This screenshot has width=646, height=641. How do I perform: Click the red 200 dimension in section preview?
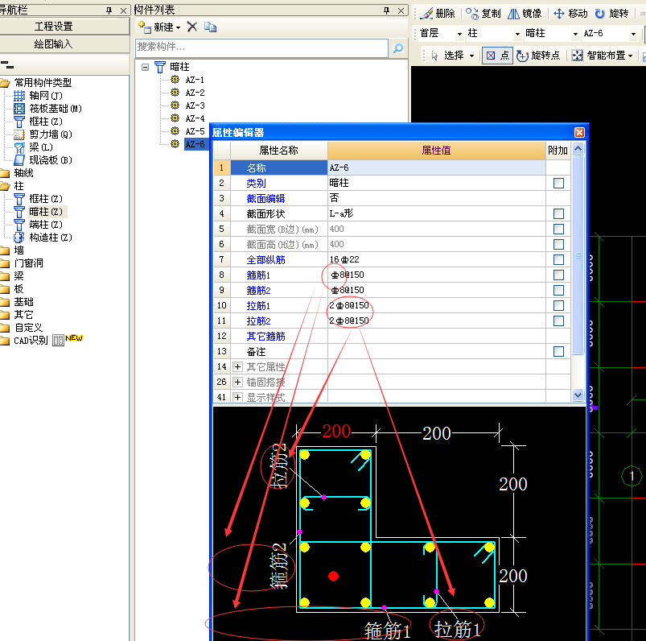coord(335,432)
